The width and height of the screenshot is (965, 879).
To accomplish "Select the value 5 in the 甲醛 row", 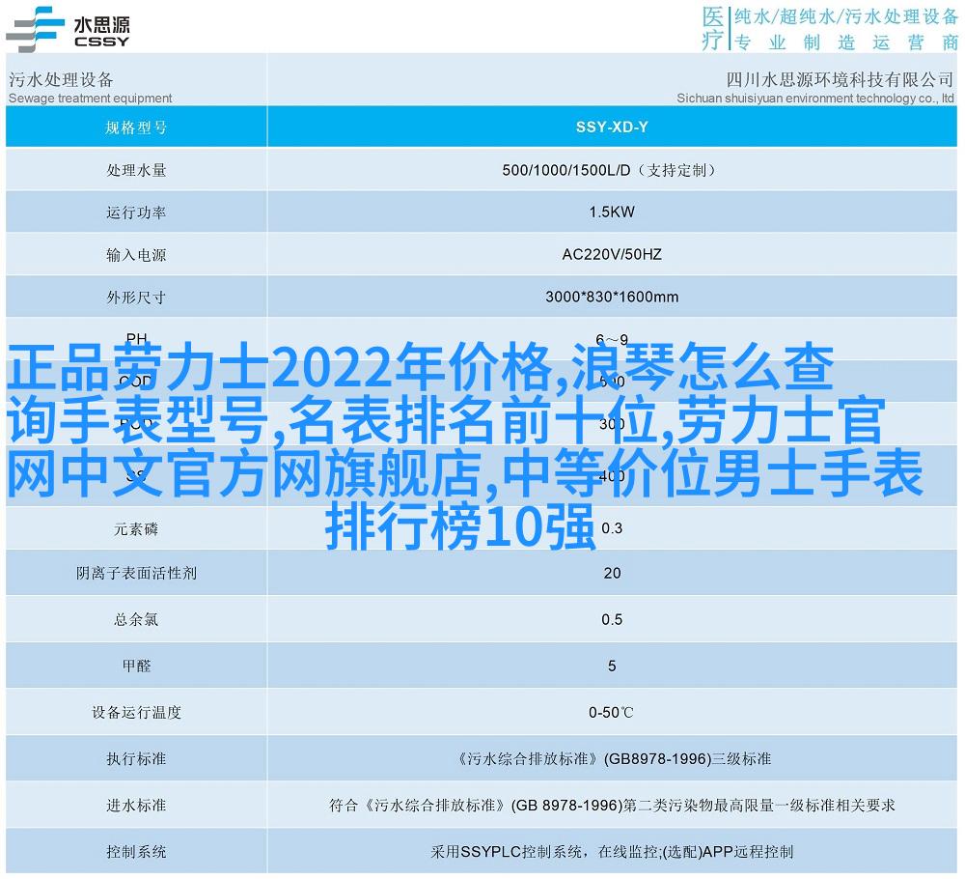I will point(612,666).
